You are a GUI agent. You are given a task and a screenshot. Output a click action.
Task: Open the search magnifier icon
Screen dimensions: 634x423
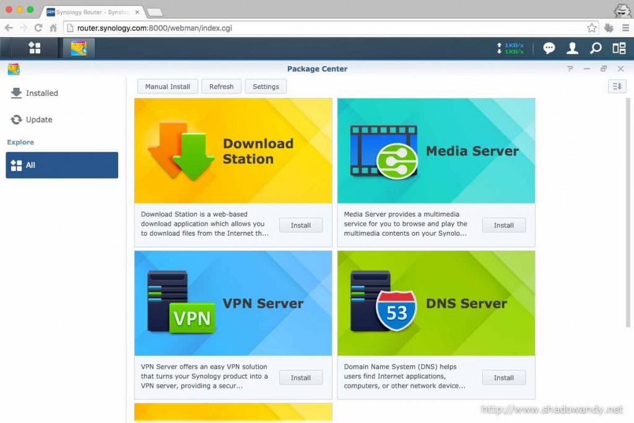(x=596, y=48)
